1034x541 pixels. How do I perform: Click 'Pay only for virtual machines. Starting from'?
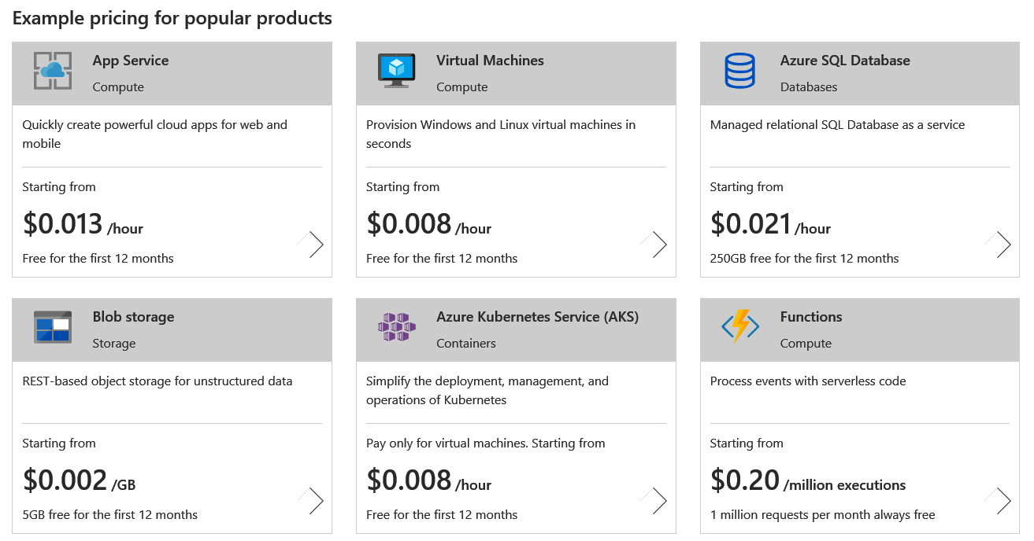(486, 443)
